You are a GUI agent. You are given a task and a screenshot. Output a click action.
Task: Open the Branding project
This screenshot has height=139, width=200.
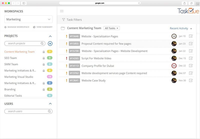click(x=10, y=89)
